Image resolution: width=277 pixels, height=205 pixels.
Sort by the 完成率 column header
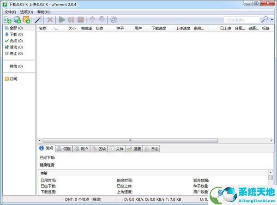[87, 28]
